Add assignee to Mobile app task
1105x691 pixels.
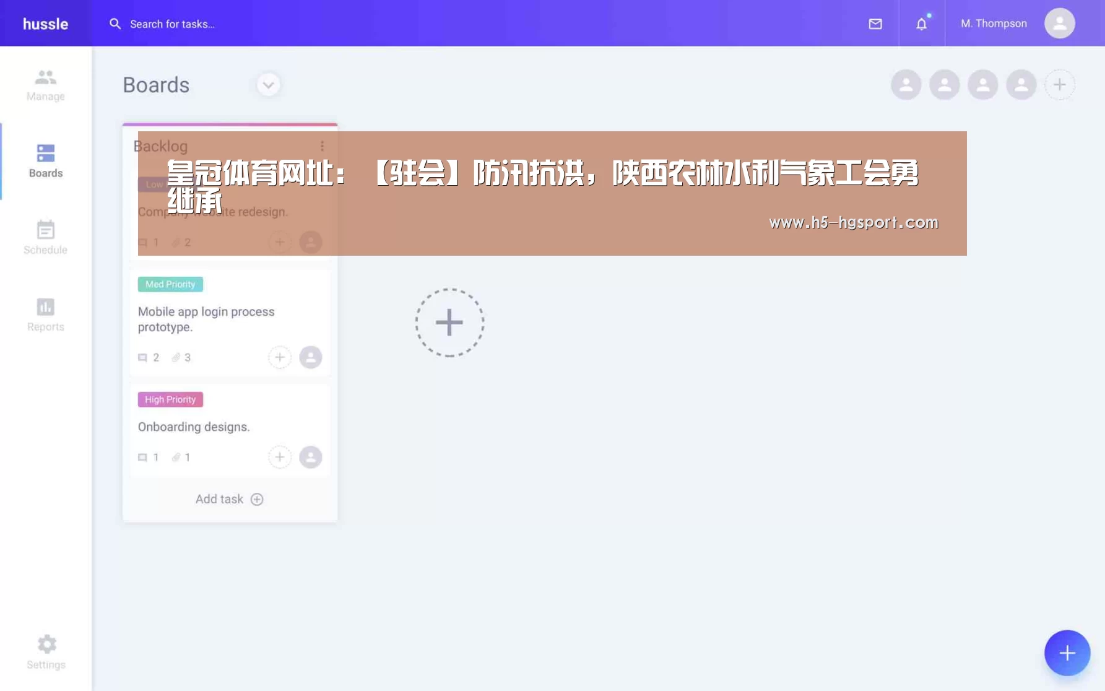click(x=280, y=357)
